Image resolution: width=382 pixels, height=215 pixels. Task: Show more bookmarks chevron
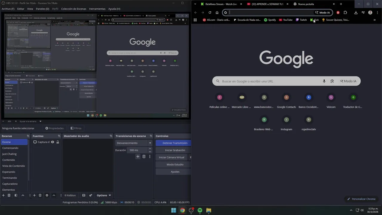[x=375, y=20]
